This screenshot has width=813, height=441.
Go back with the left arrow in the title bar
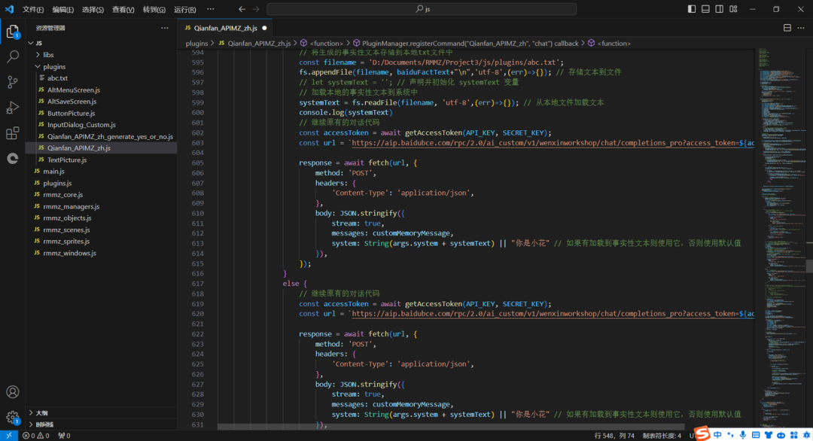point(242,9)
